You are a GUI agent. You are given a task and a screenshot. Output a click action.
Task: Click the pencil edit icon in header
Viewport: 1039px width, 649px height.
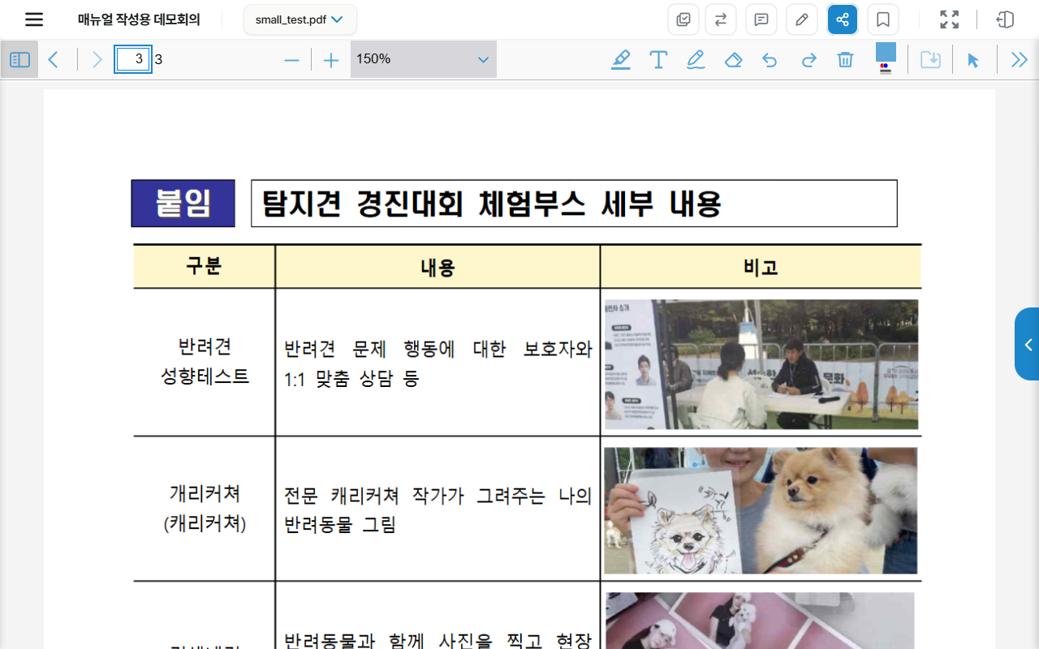tap(802, 19)
